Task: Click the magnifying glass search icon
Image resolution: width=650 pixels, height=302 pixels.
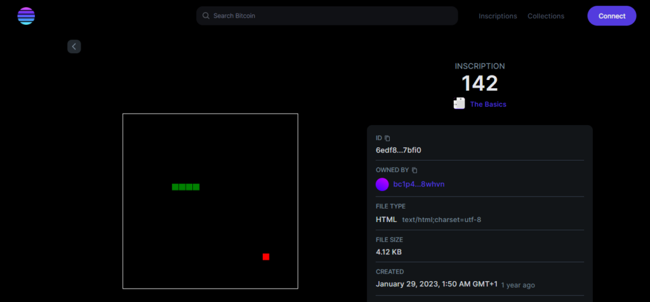Action: [206, 16]
